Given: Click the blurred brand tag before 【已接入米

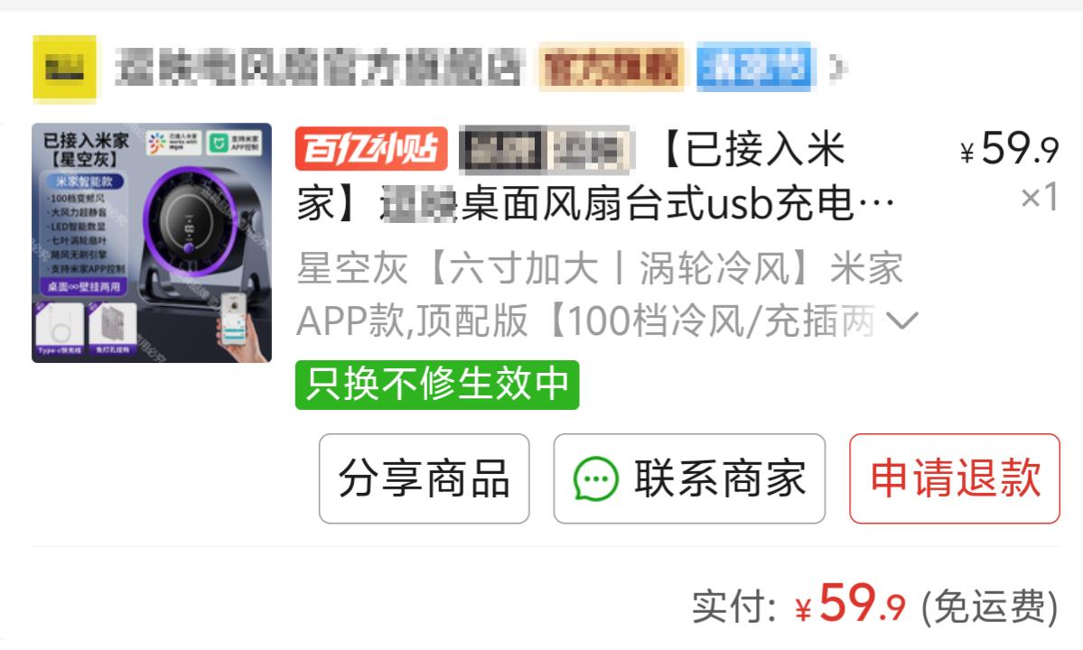Looking at the screenshot, I should pos(546,149).
